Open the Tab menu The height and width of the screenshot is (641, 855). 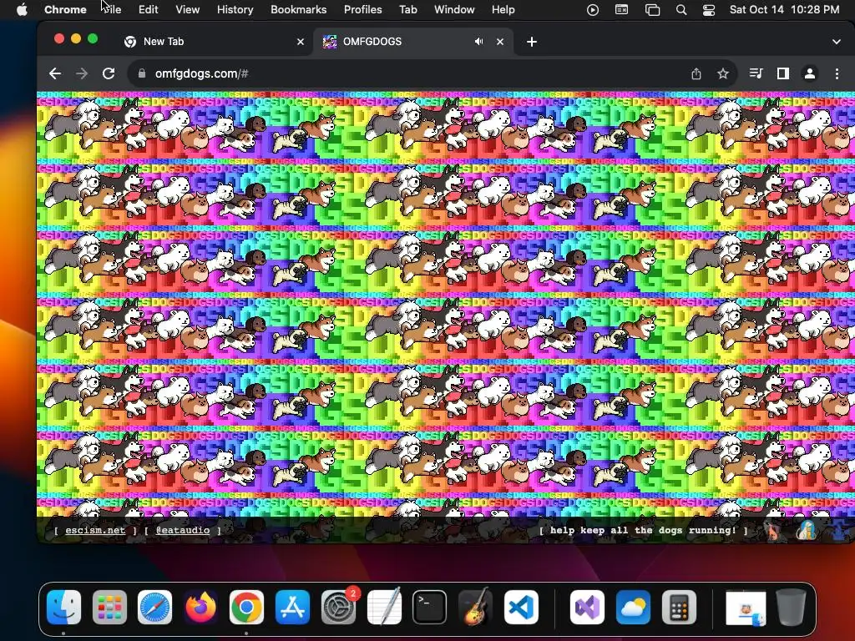(x=407, y=9)
